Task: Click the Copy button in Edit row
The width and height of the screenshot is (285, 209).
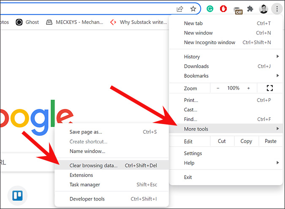Action: (246, 141)
